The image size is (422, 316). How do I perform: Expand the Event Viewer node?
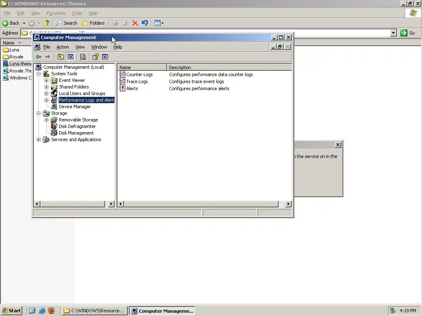click(46, 80)
